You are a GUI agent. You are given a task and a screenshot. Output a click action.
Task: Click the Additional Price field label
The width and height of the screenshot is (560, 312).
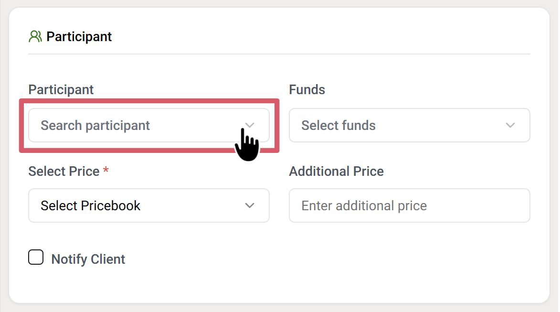tap(336, 171)
